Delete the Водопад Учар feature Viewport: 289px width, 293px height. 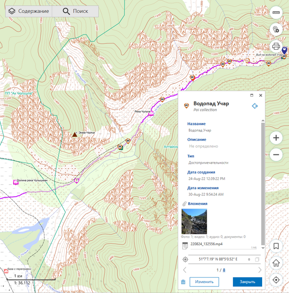tap(183, 282)
